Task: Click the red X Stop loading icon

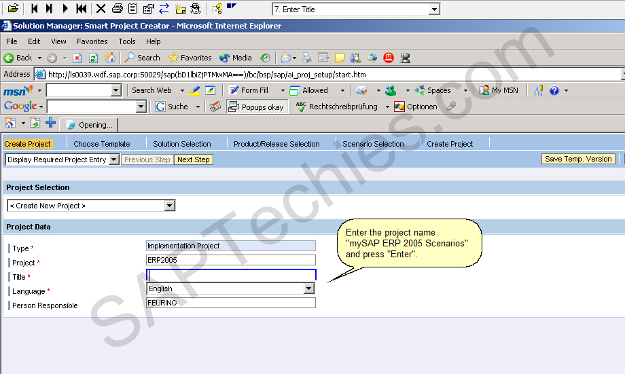Action: tap(77, 58)
